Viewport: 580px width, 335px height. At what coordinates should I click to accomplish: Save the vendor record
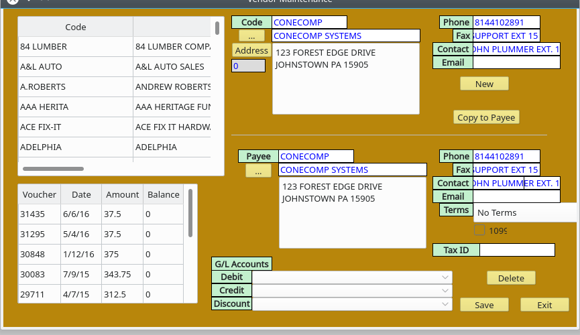(484, 305)
